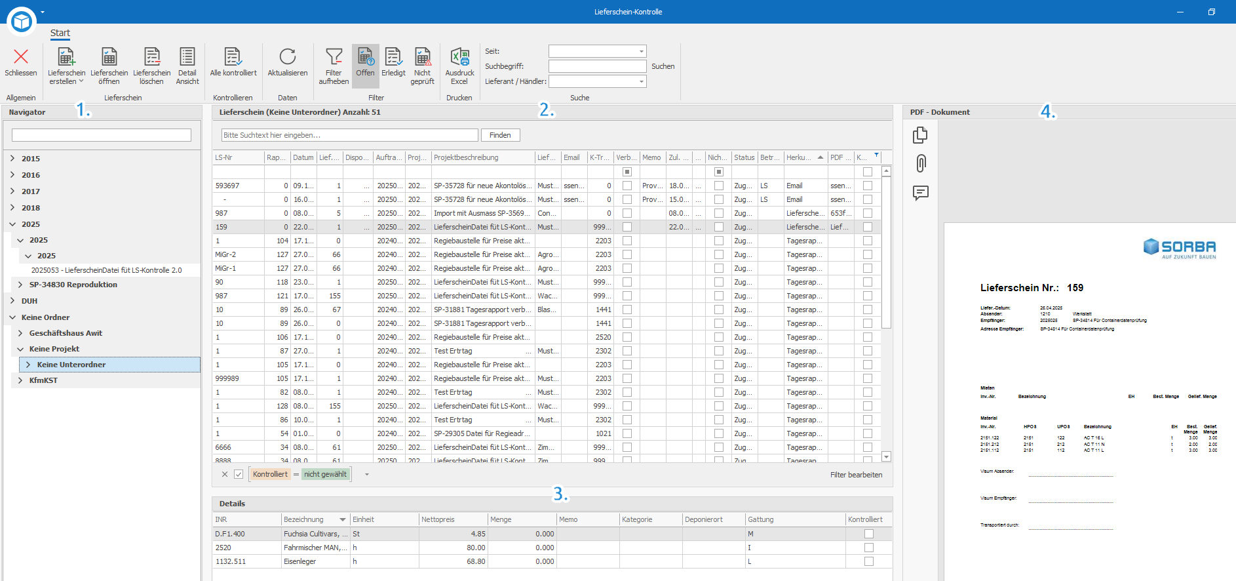Screen dimensions: 1236x581
Task: Click the nicht gewählt filter value
Action: coord(326,474)
